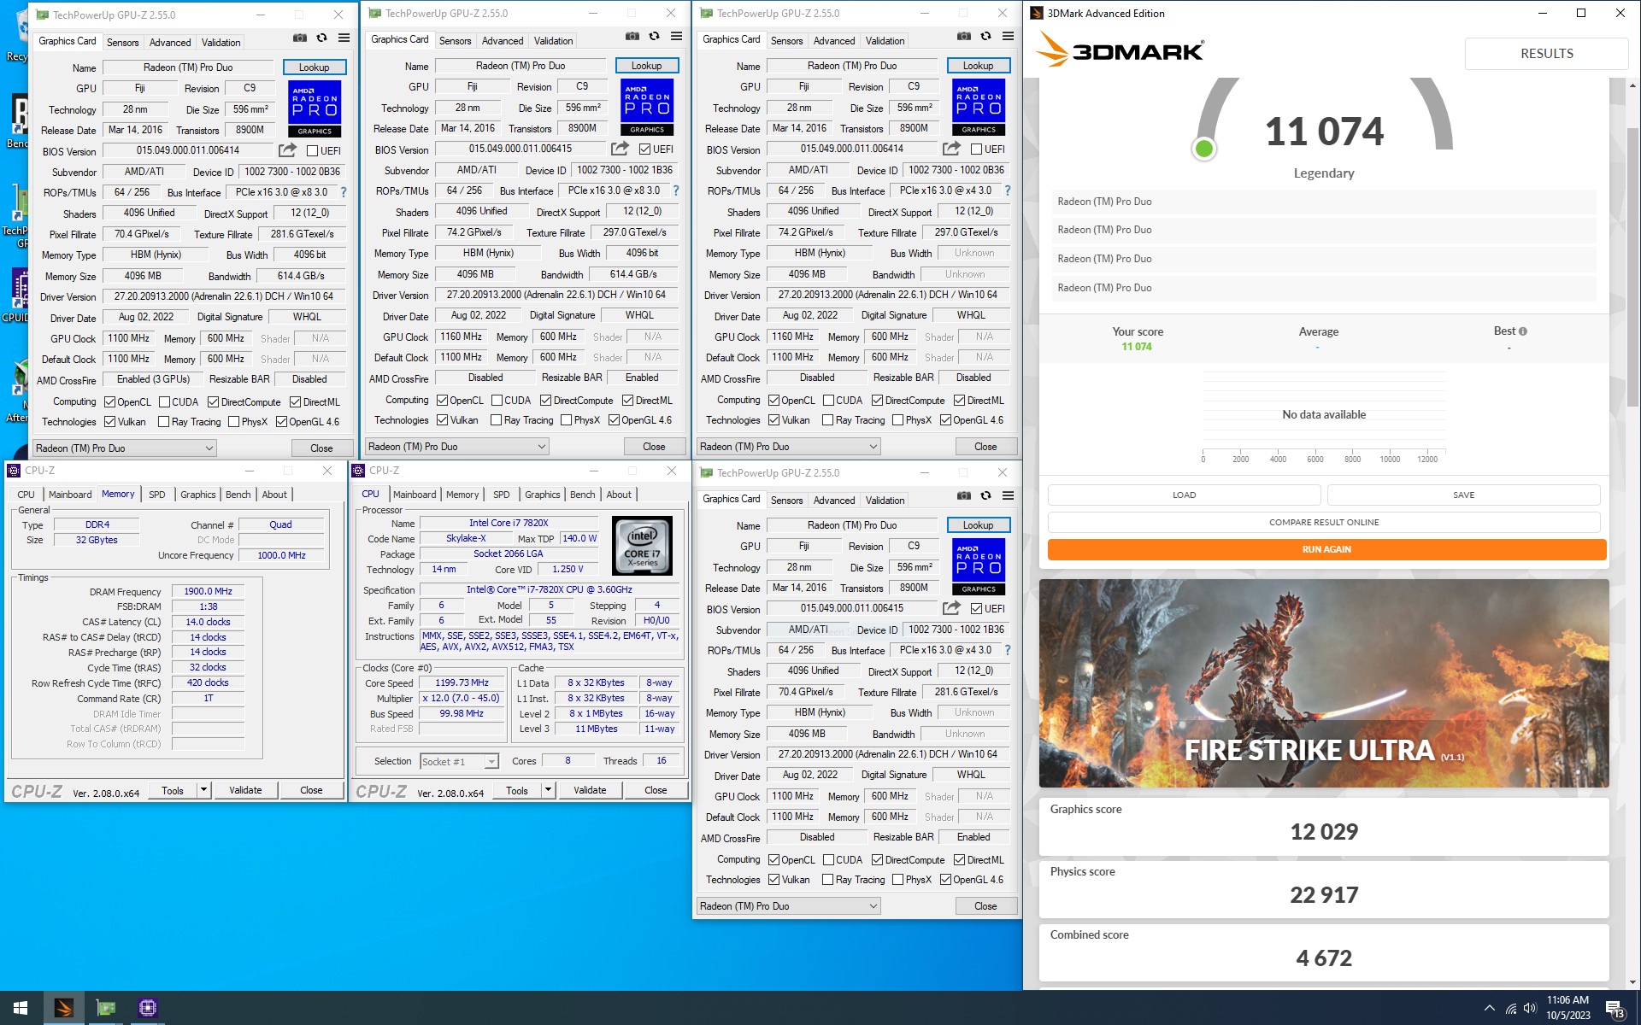This screenshot has width=1641, height=1025.
Task: Click COMPARE RESULT ONLINE in 3DMark
Action: coord(1324,522)
